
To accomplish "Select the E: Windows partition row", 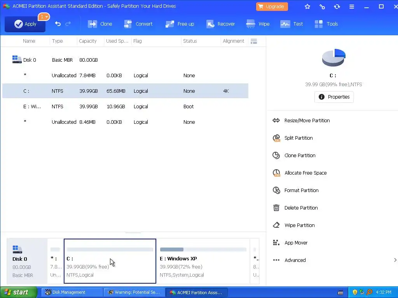I will [126, 107].
